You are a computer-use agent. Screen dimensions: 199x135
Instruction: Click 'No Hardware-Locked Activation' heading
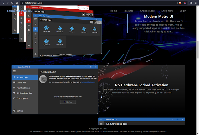pyautogui.click(x=141, y=85)
